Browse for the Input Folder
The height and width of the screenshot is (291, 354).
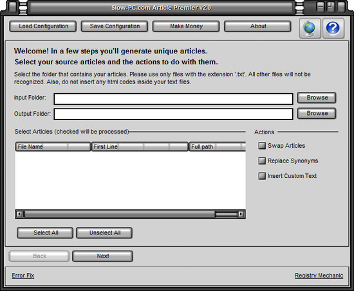(317, 98)
